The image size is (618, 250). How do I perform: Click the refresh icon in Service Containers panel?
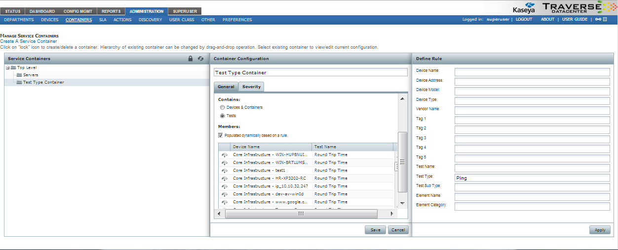(x=201, y=59)
